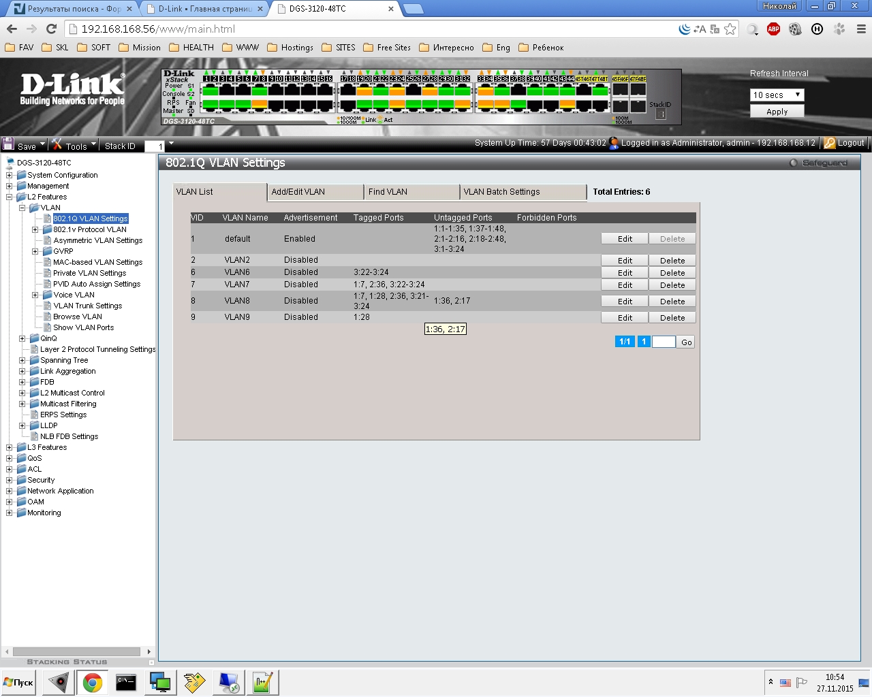The height and width of the screenshot is (697, 872).
Task: Open the Hostings bookmarks folder
Action: (290, 48)
